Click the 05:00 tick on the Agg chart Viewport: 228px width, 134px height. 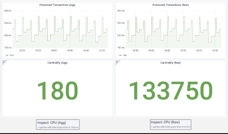click(x=70, y=50)
